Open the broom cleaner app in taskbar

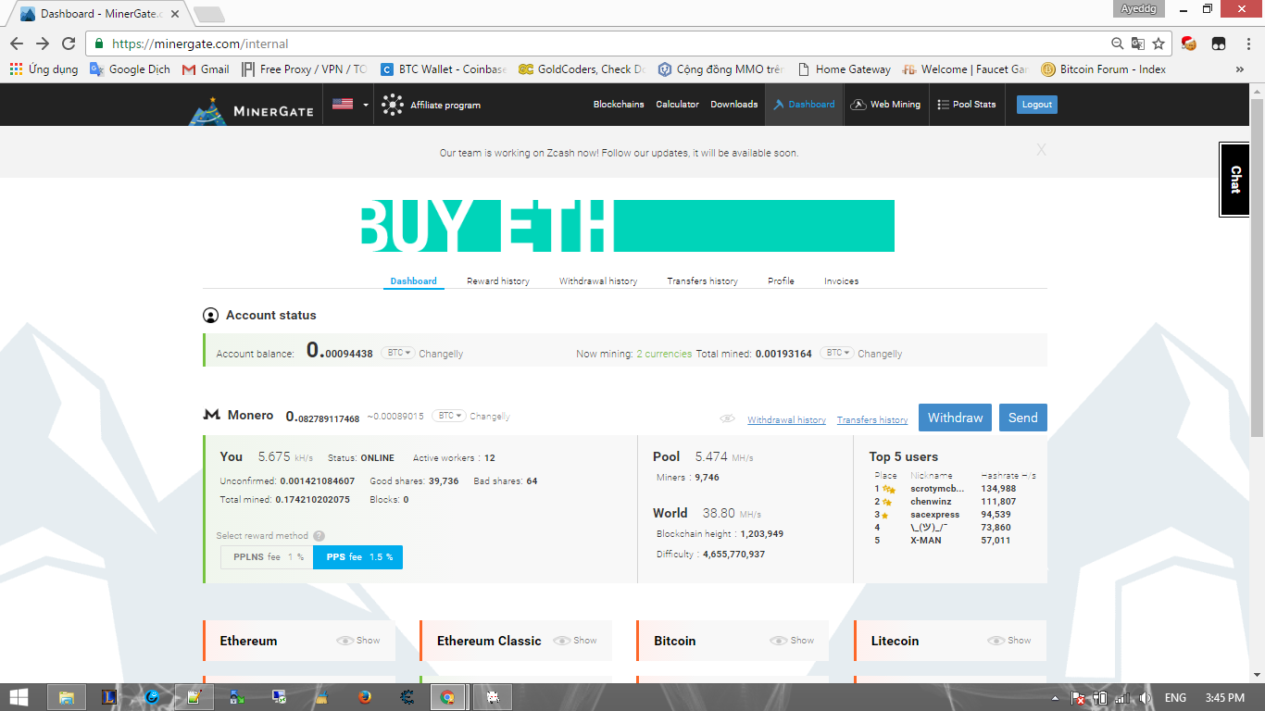321,697
